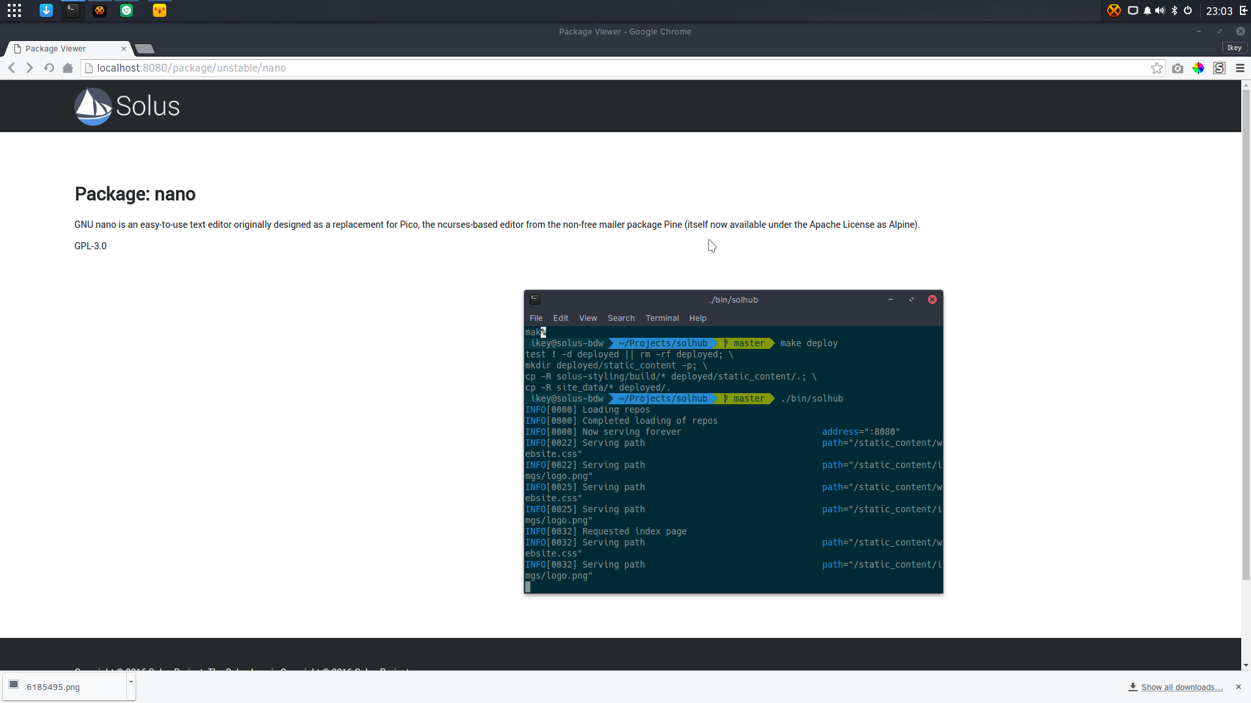The height and width of the screenshot is (703, 1251).
Task: Open a new Chrome tab
Action: (145, 49)
